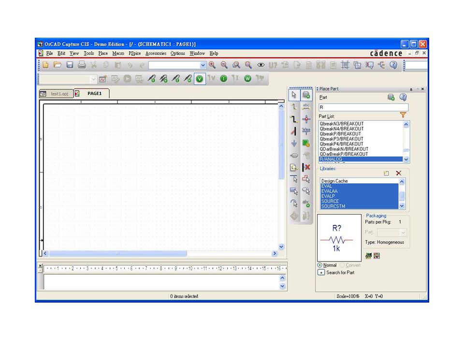Click the Part name input field
This screenshot has height=348, width=464.
[x=363, y=107]
